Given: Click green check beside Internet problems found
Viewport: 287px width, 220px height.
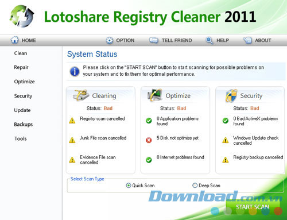Looking at the screenshot, I should [149, 160].
